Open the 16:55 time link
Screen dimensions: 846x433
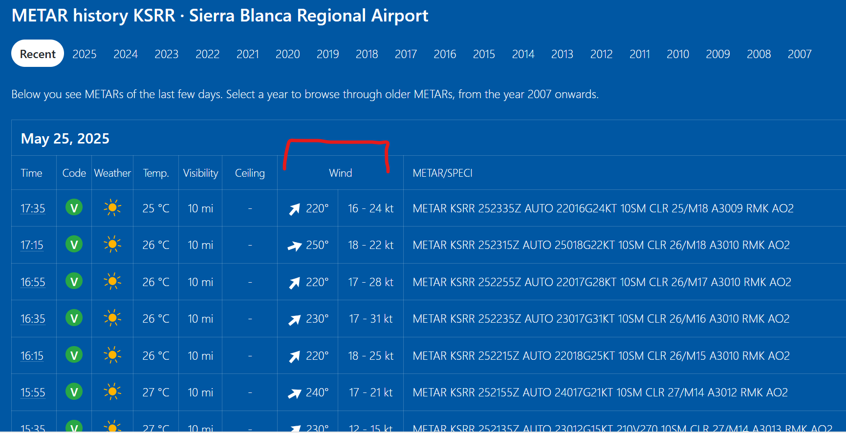[x=33, y=282]
